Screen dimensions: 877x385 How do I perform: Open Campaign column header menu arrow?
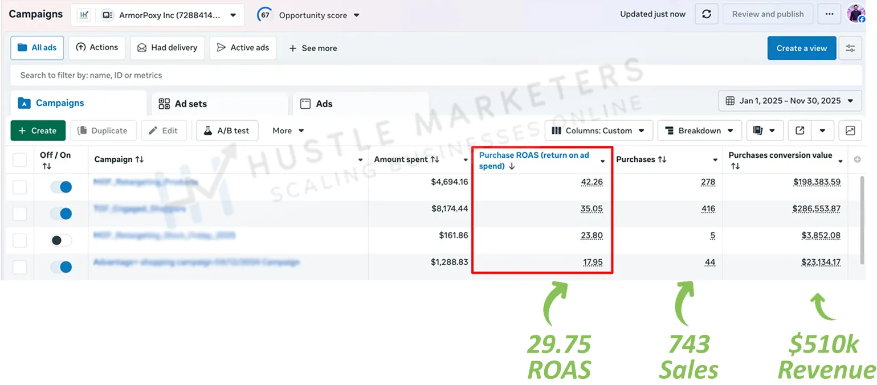[360, 161]
